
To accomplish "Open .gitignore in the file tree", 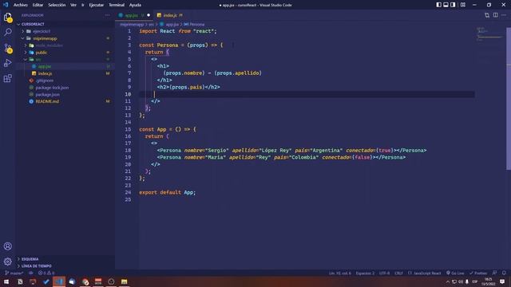I will tap(65, 81).
